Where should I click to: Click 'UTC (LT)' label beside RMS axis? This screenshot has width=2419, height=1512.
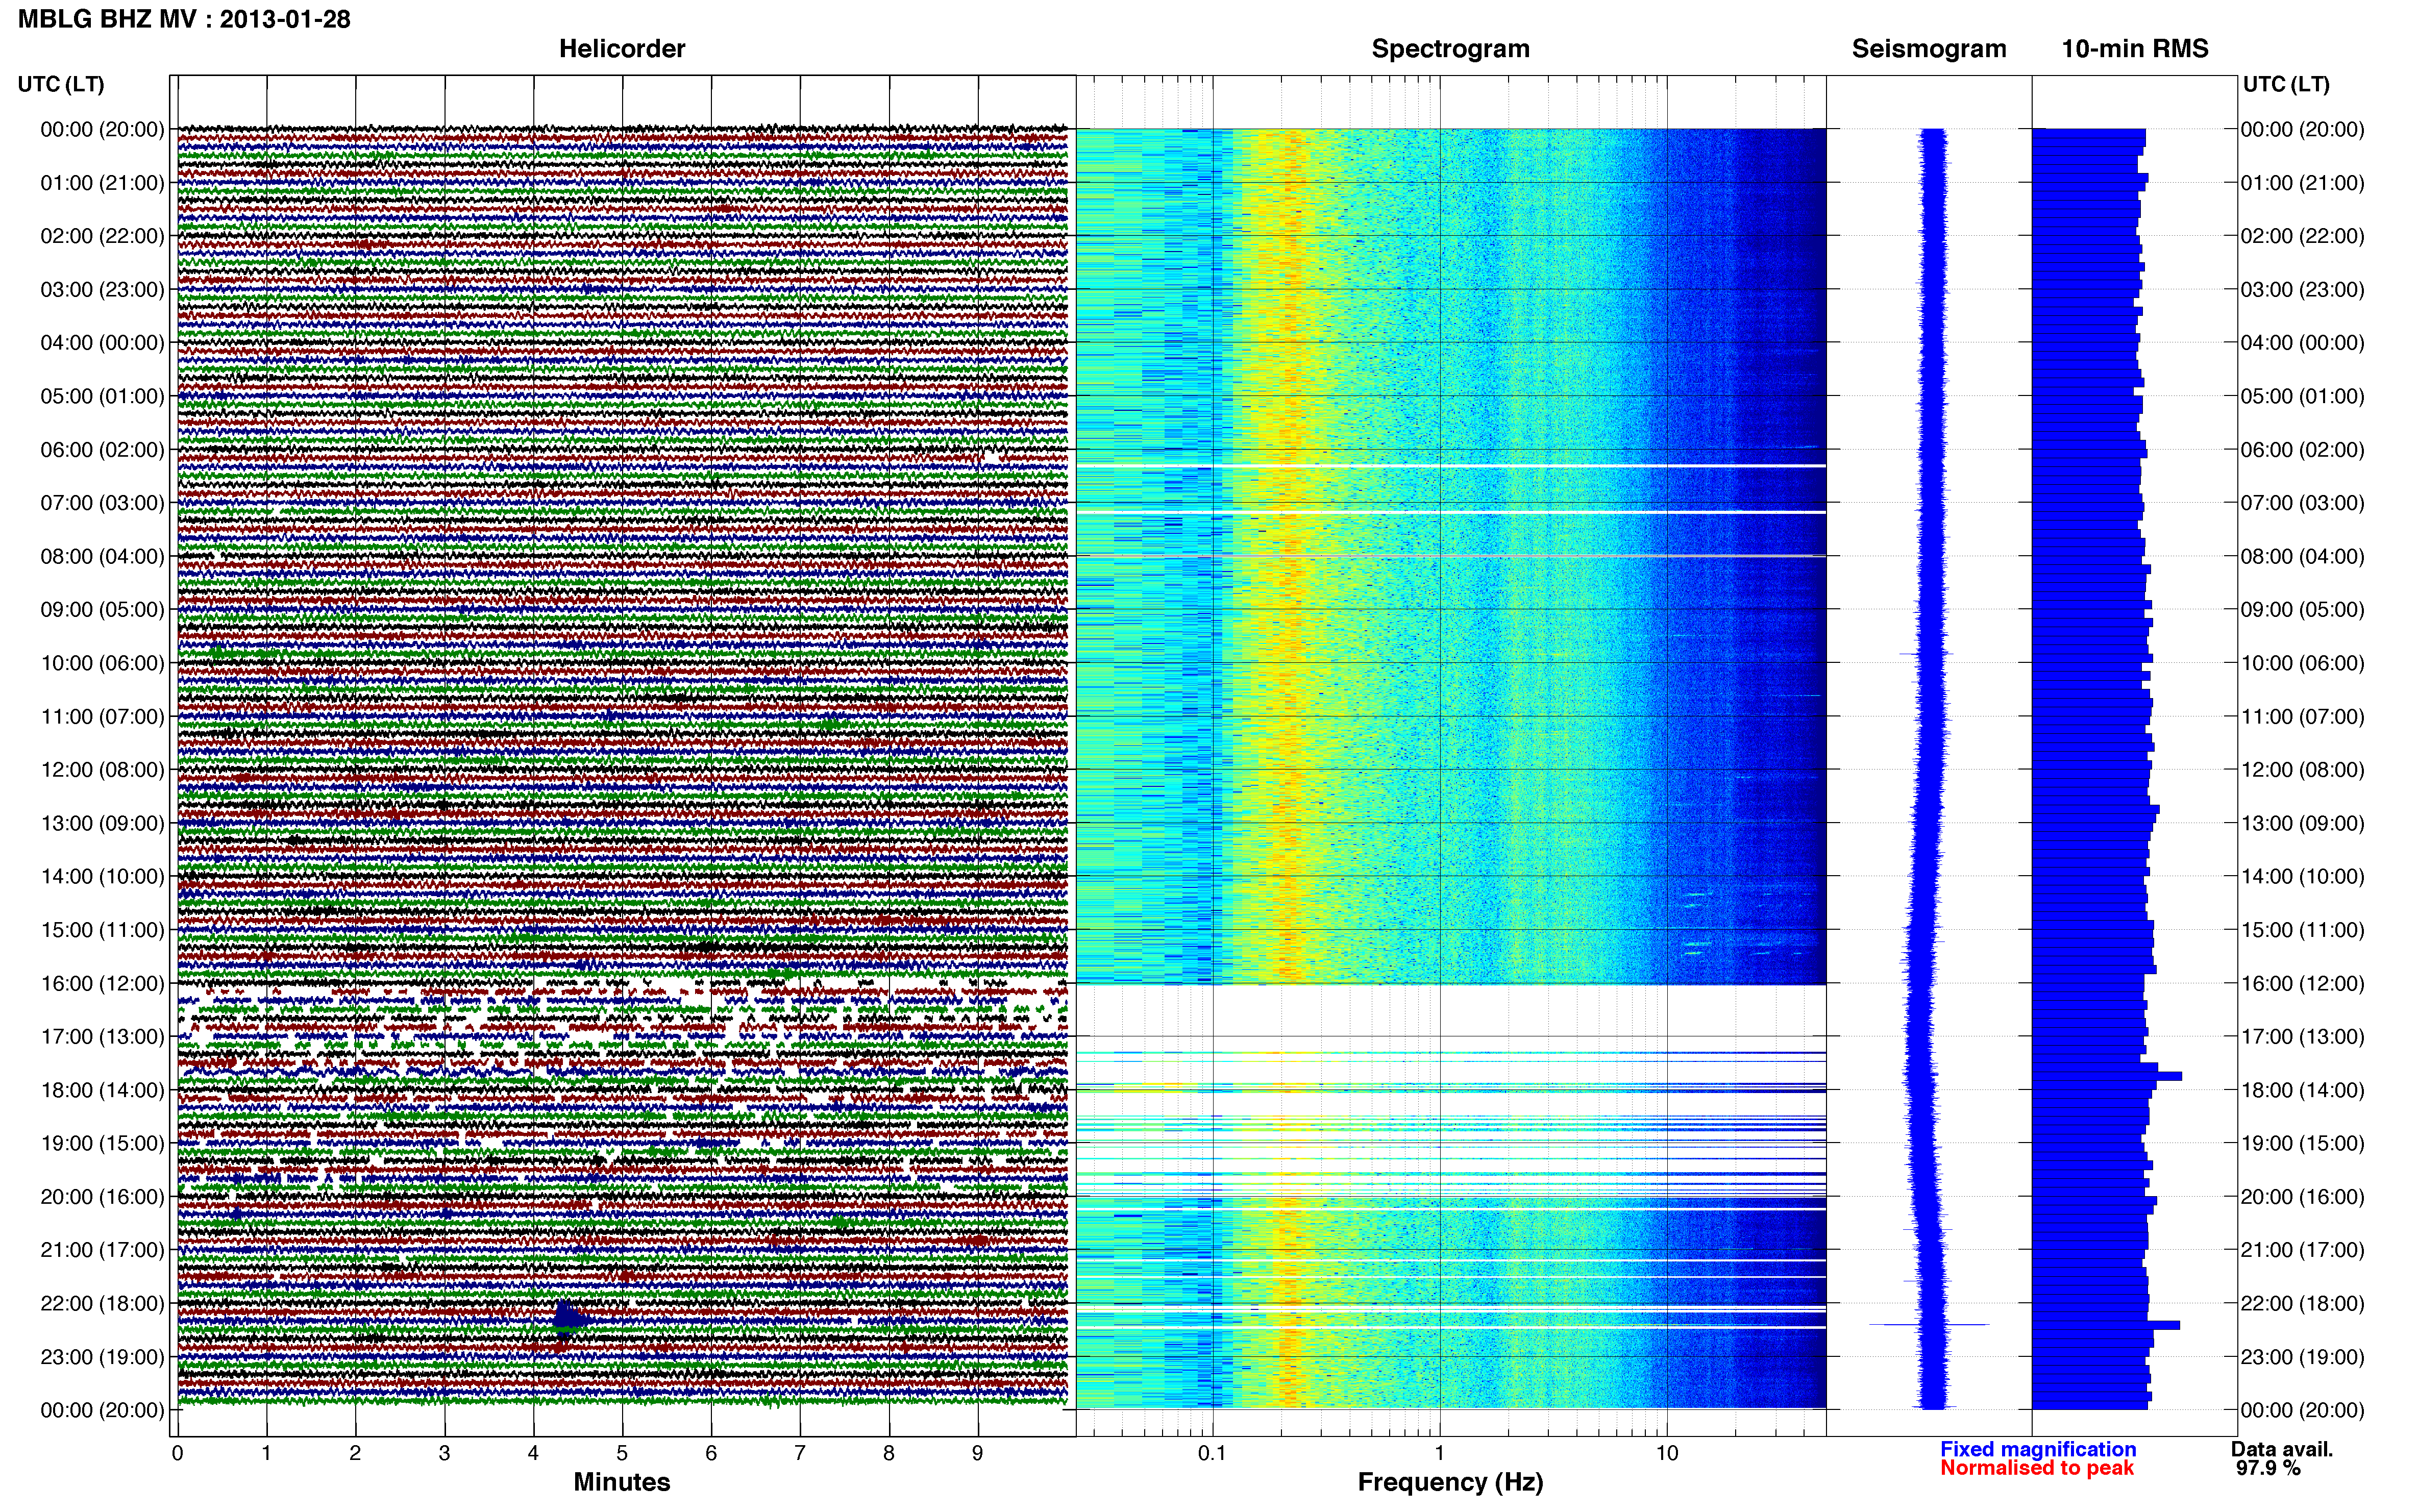tap(2286, 84)
